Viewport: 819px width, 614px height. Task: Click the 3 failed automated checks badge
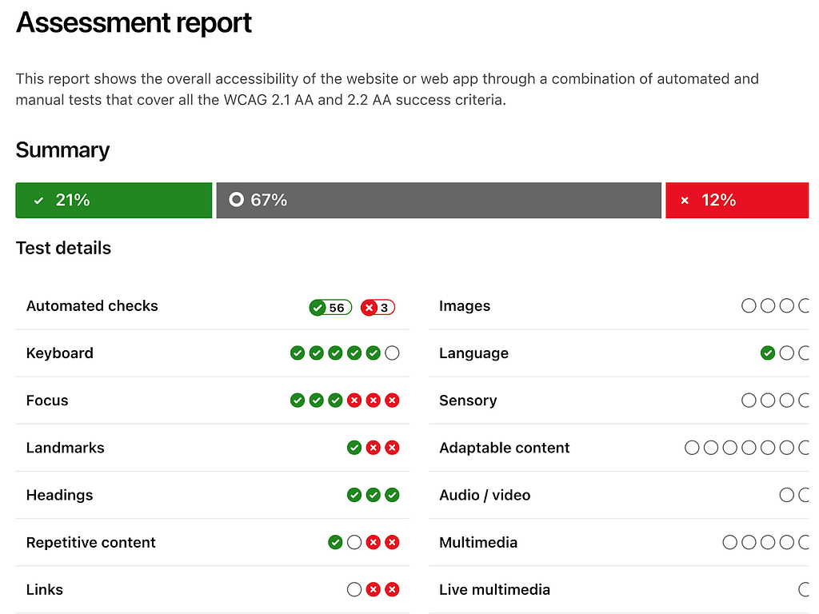point(378,308)
